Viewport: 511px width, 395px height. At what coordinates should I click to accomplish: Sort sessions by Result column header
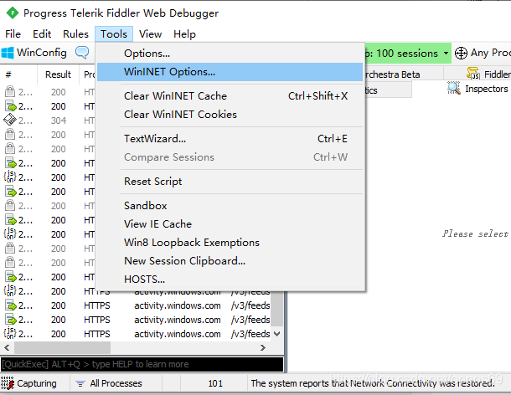tap(58, 74)
